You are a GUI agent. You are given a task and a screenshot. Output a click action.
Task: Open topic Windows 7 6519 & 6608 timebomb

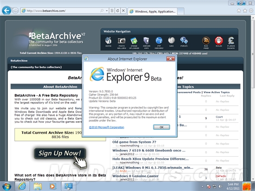tap(149, 150)
